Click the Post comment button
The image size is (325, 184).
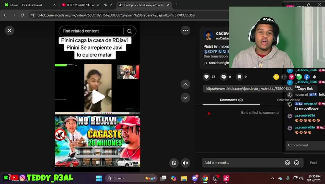click(x=313, y=163)
